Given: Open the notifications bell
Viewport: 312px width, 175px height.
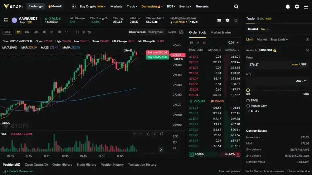Looking at the screenshot, I should tap(288, 7).
